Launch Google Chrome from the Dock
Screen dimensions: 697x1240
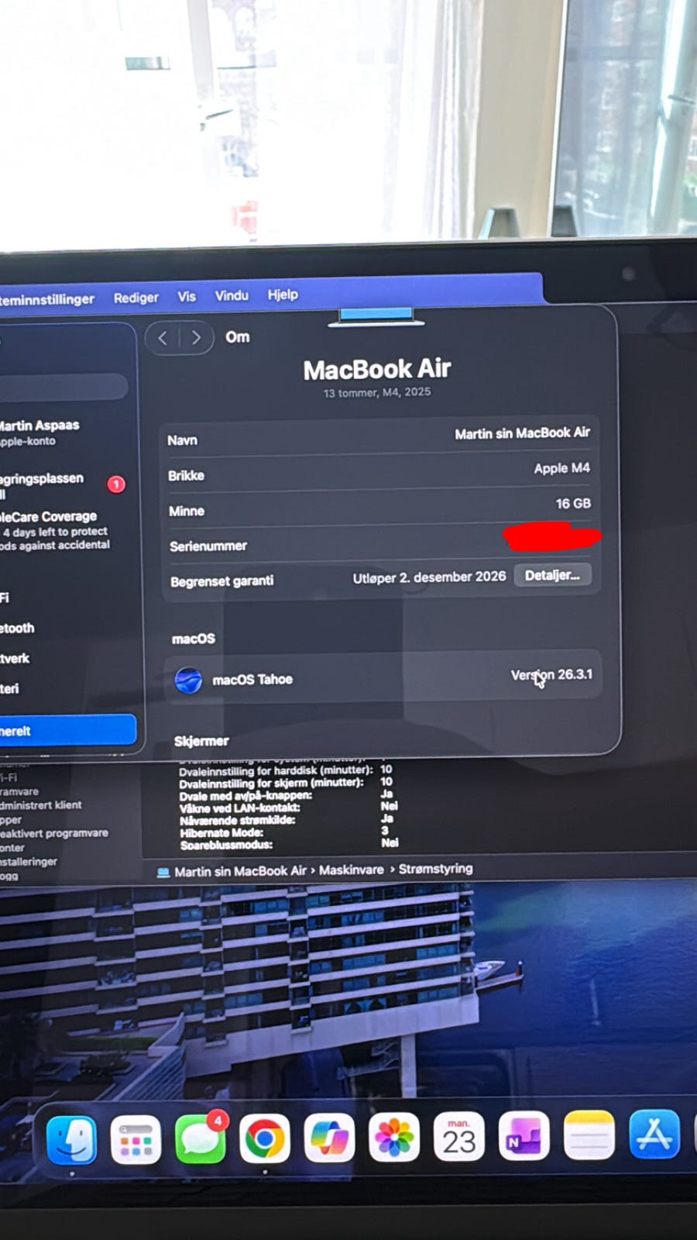(x=265, y=1138)
